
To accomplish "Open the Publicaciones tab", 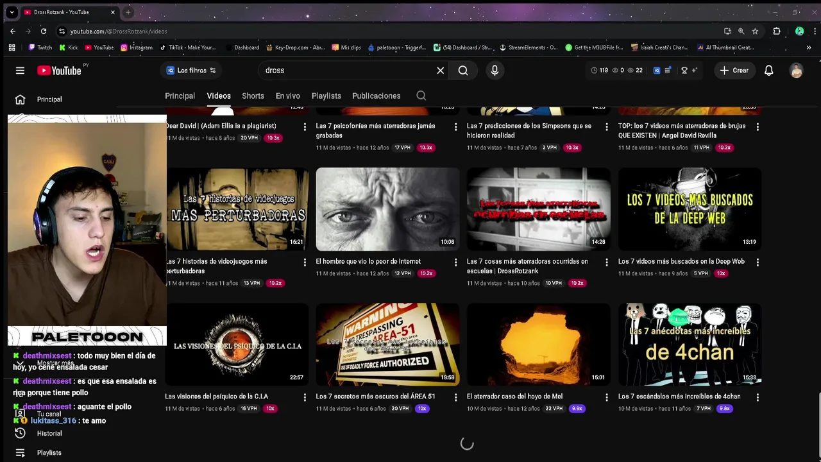I will [x=377, y=96].
